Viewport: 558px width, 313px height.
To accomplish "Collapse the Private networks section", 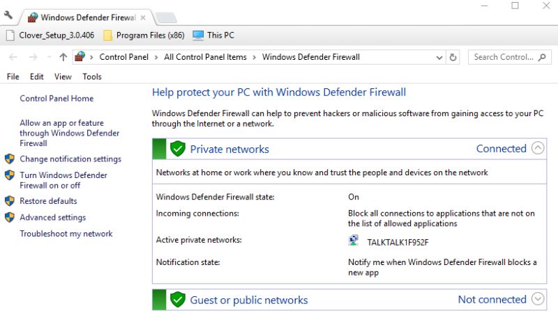I will coord(538,148).
